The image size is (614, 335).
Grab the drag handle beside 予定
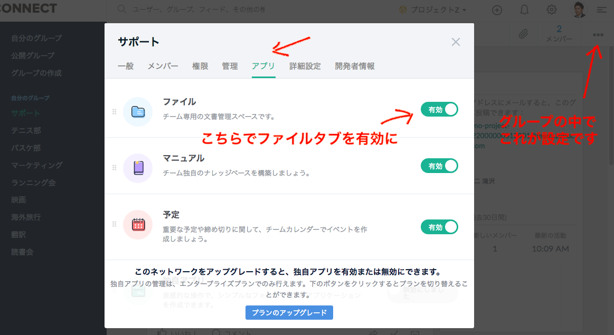115,224
